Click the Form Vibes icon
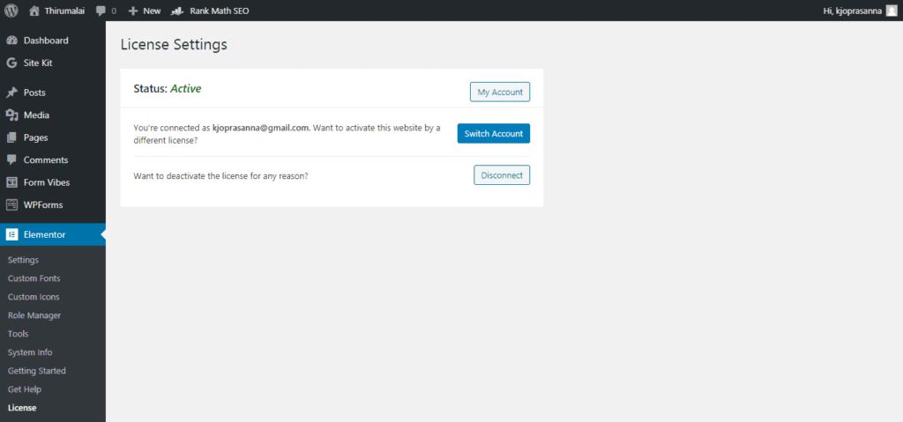 tap(12, 182)
